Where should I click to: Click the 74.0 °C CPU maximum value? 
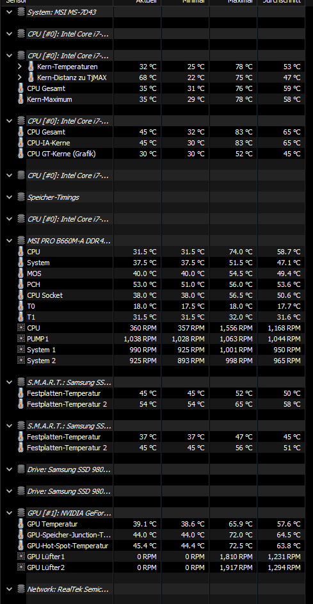pos(241,252)
